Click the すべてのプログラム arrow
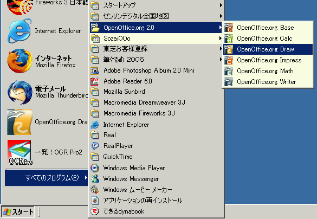Image resolution: width=317 pixels, height=219 pixels. pos(86,178)
